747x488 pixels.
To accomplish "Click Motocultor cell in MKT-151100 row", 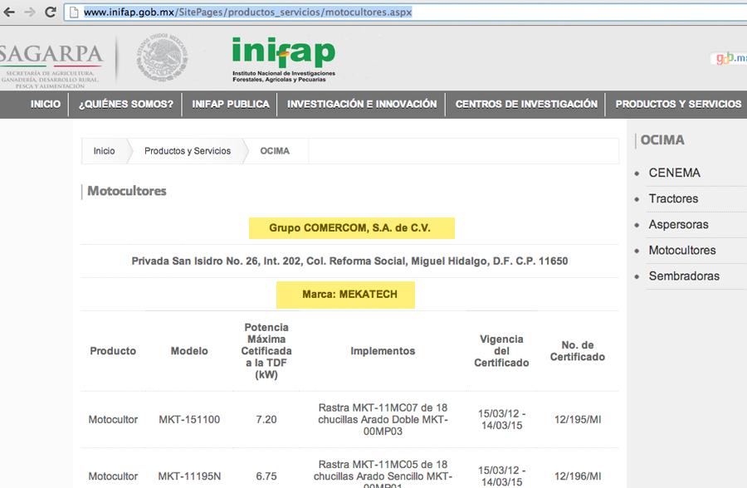I will 113,419.
